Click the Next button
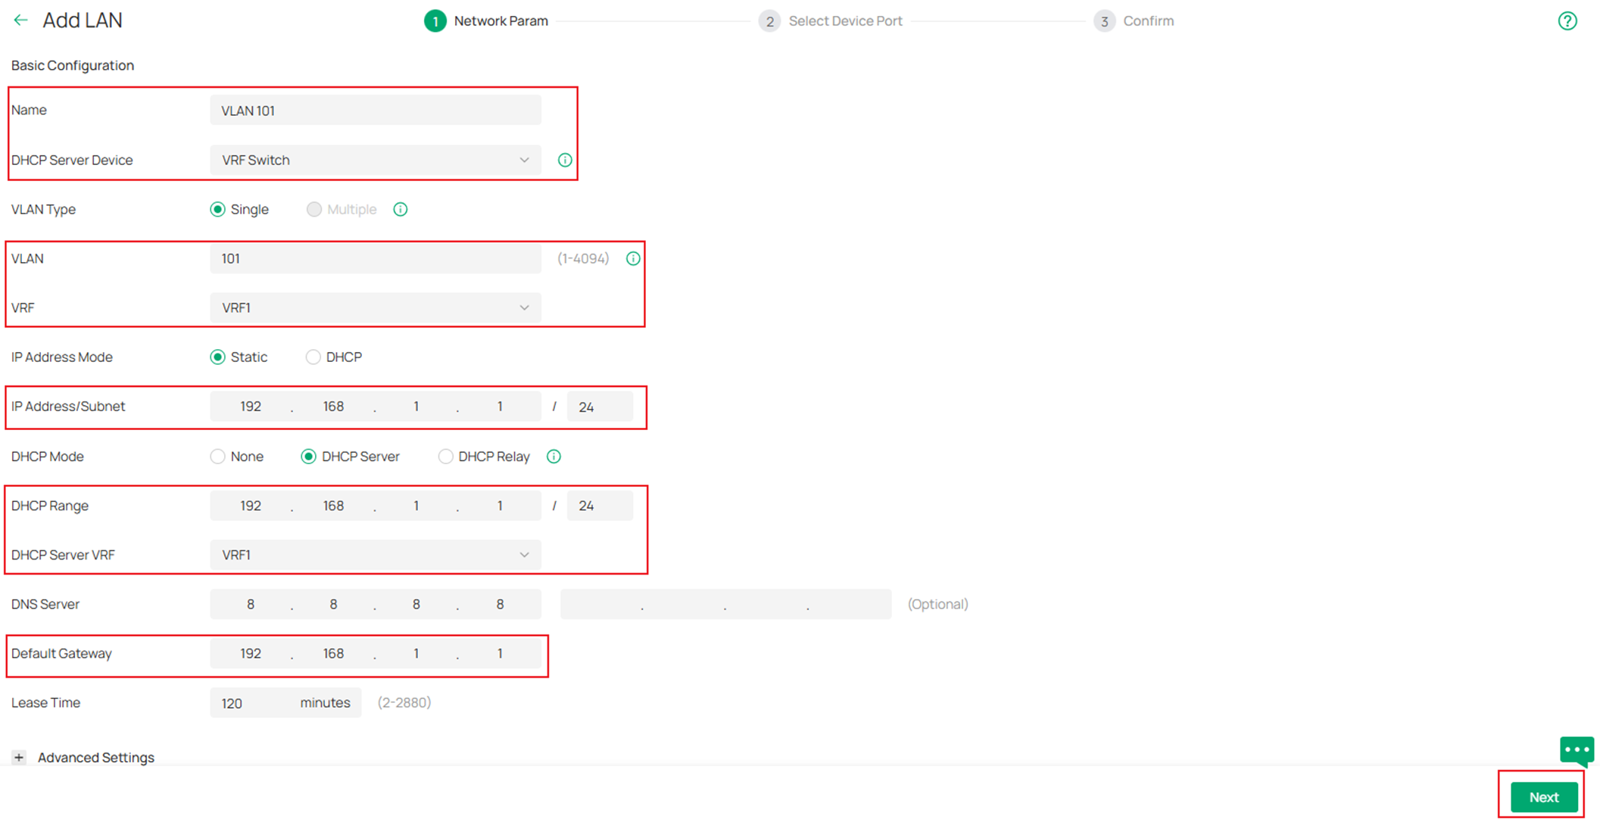The width and height of the screenshot is (1600, 820). pyautogui.click(x=1542, y=797)
